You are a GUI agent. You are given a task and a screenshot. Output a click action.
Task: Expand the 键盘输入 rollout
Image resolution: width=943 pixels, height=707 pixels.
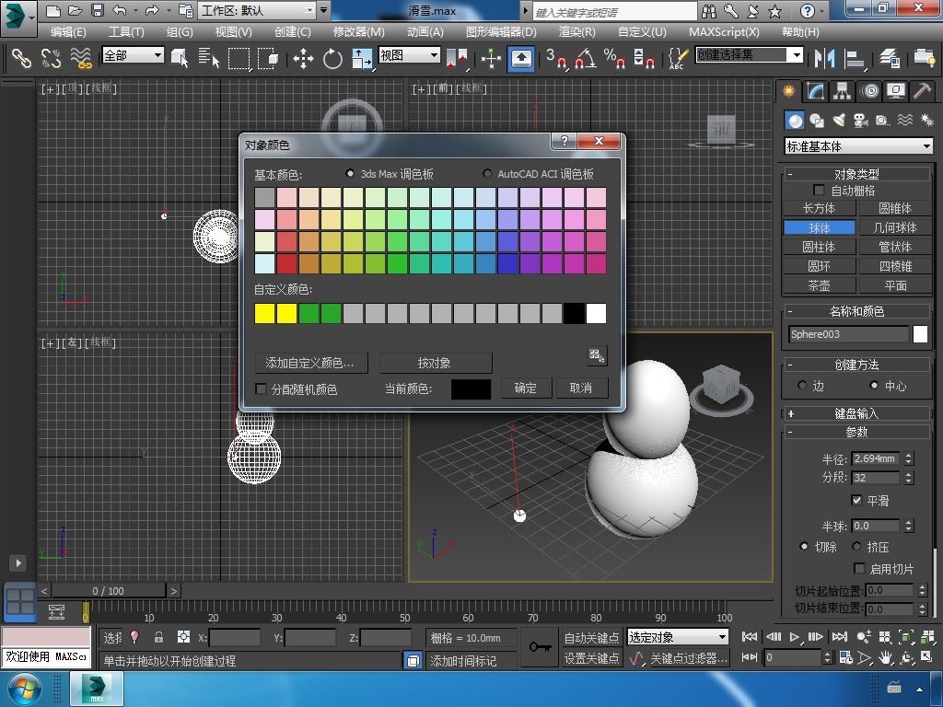(856, 413)
